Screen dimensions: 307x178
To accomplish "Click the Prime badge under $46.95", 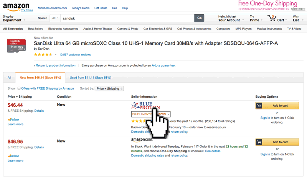I will tap(13, 156).
